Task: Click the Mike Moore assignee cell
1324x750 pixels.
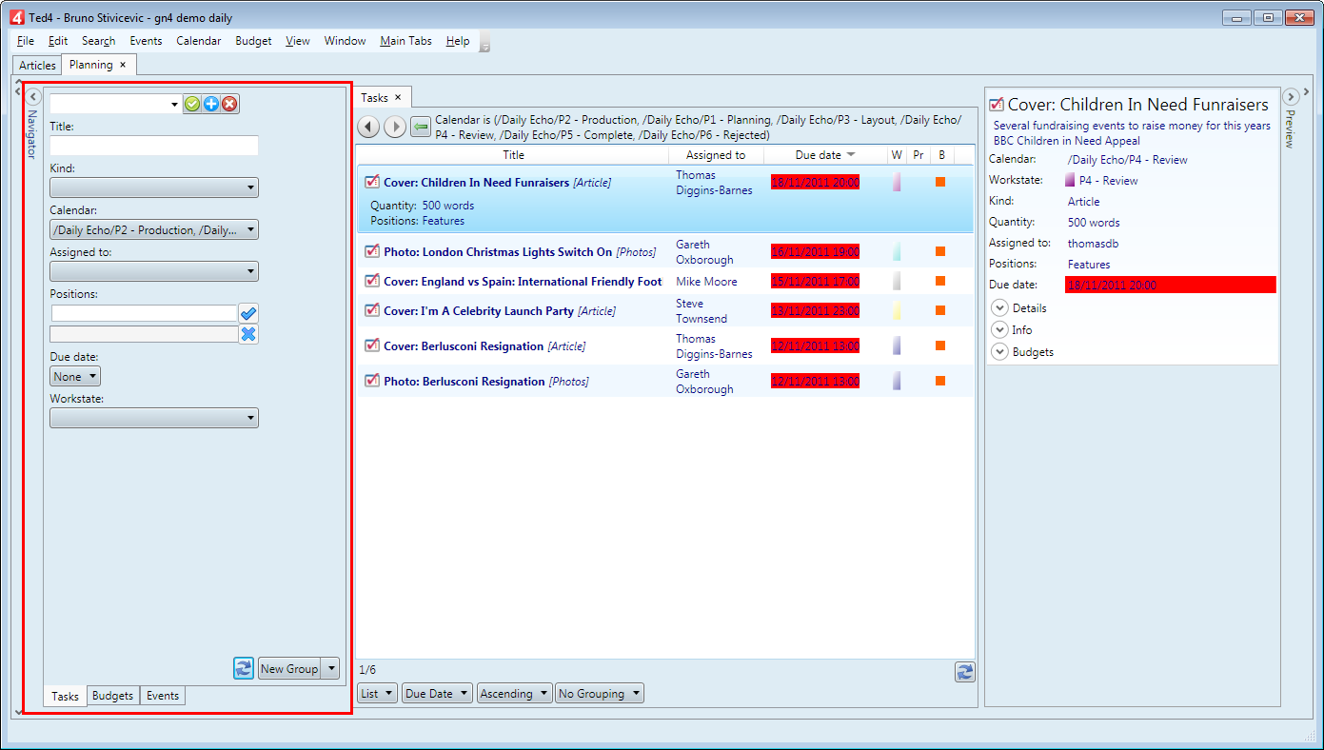Action: pyautogui.click(x=706, y=282)
